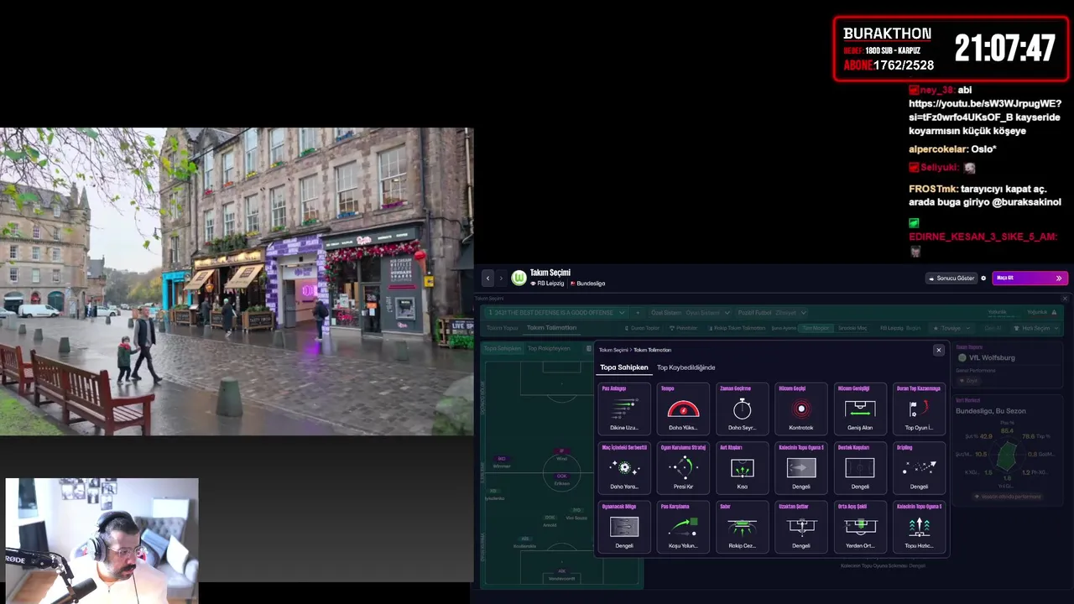Open the Uzaktan Şutlar card

801,527
